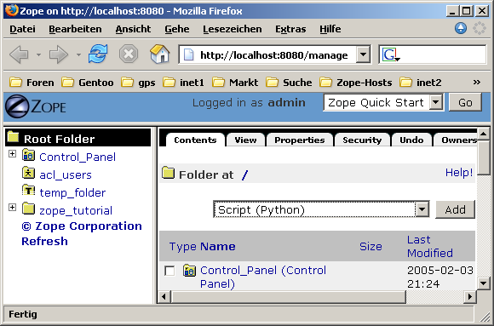The image size is (494, 326).
Task: Click the Google search engine icon
Action: coord(390,54)
